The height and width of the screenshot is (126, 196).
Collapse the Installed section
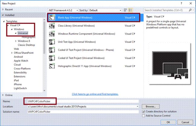coord(3,15)
